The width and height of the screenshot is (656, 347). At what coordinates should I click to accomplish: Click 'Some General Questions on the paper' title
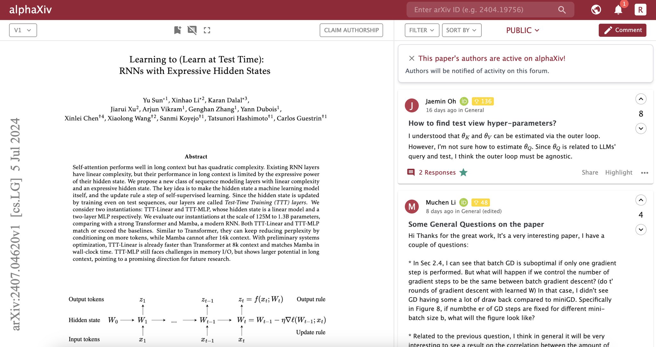click(476, 224)
